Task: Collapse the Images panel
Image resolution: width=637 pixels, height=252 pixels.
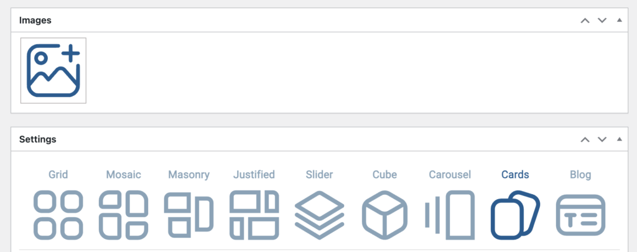Action: tap(619, 21)
